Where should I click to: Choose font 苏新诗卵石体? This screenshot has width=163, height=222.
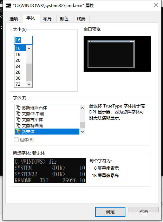(x=47, y=108)
